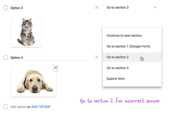Select the Option 4 radio button

coord(6,57)
